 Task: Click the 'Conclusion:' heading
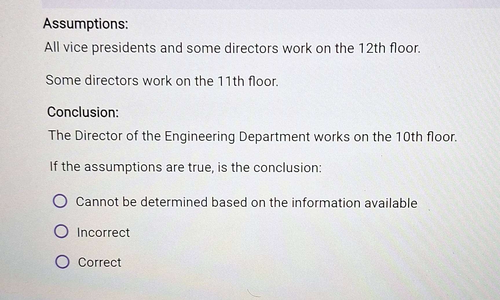point(83,112)
